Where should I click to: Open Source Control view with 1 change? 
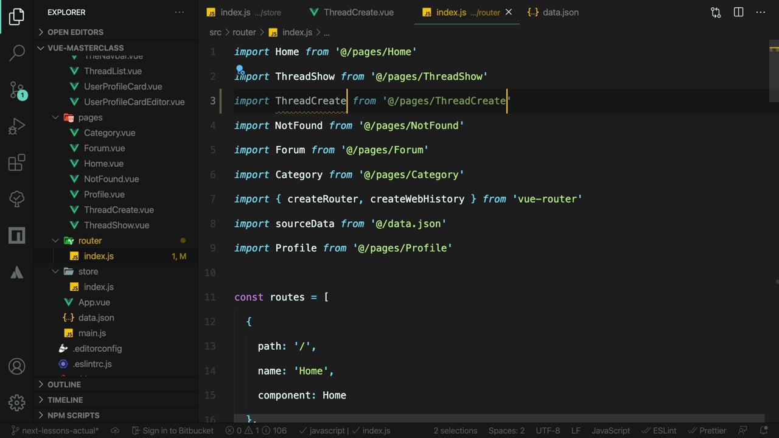tap(17, 90)
